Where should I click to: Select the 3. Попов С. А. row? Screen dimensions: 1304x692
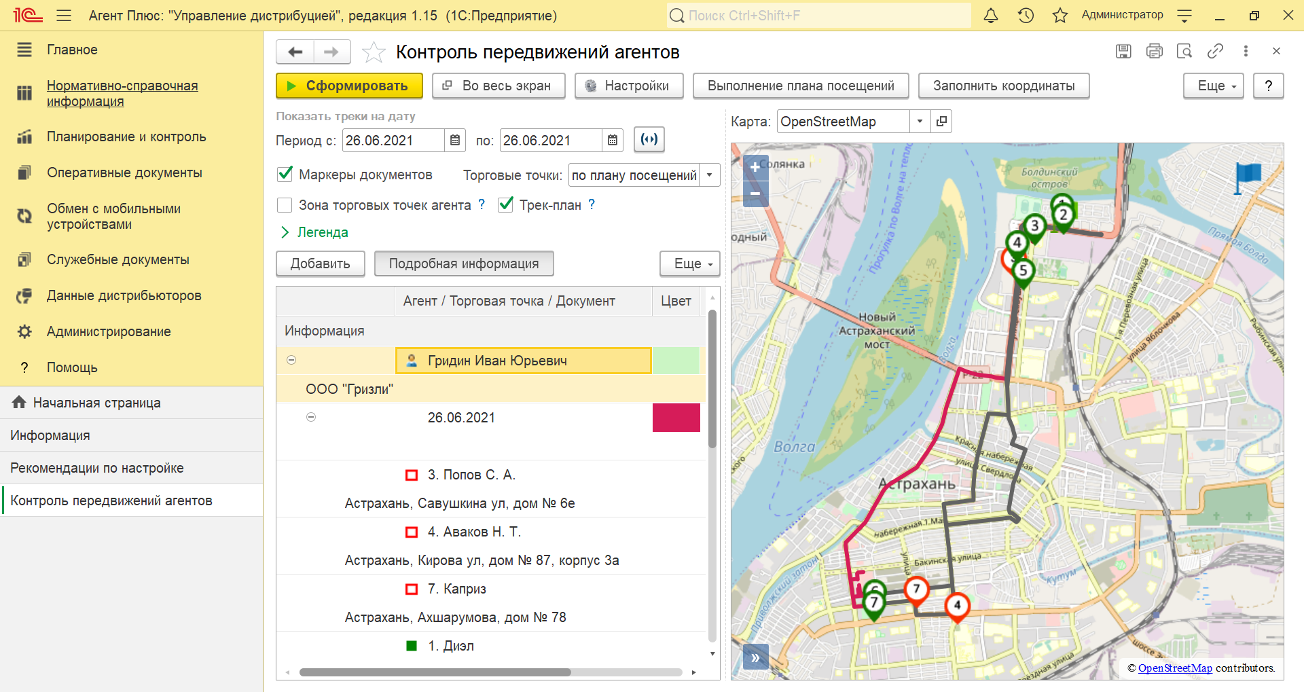pos(491,489)
